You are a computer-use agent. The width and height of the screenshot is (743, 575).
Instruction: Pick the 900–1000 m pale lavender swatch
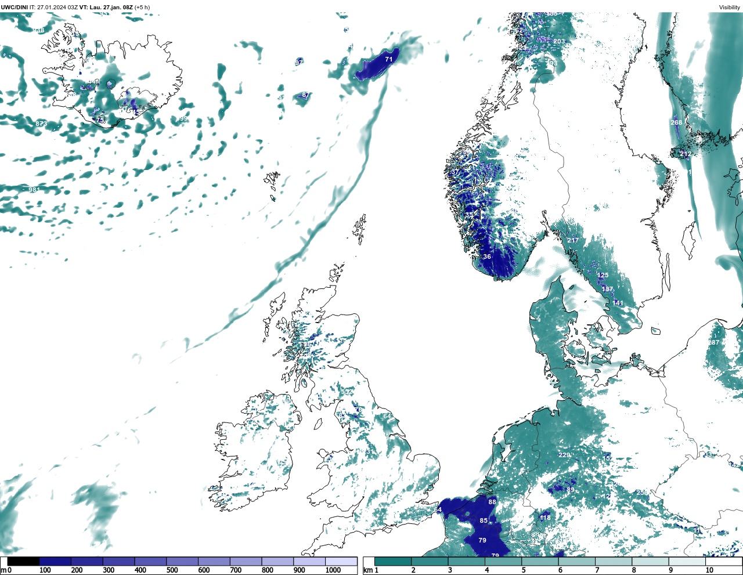pos(309,561)
